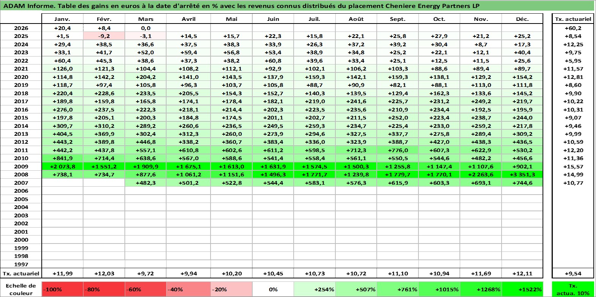The image size is (596, 297).
Task: Select the '+12,11' rate under Déc.
Action: (522, 273)
